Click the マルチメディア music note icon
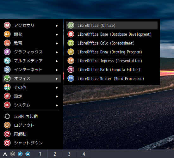Screen dimensions: 174x158 tap(7, 61)
